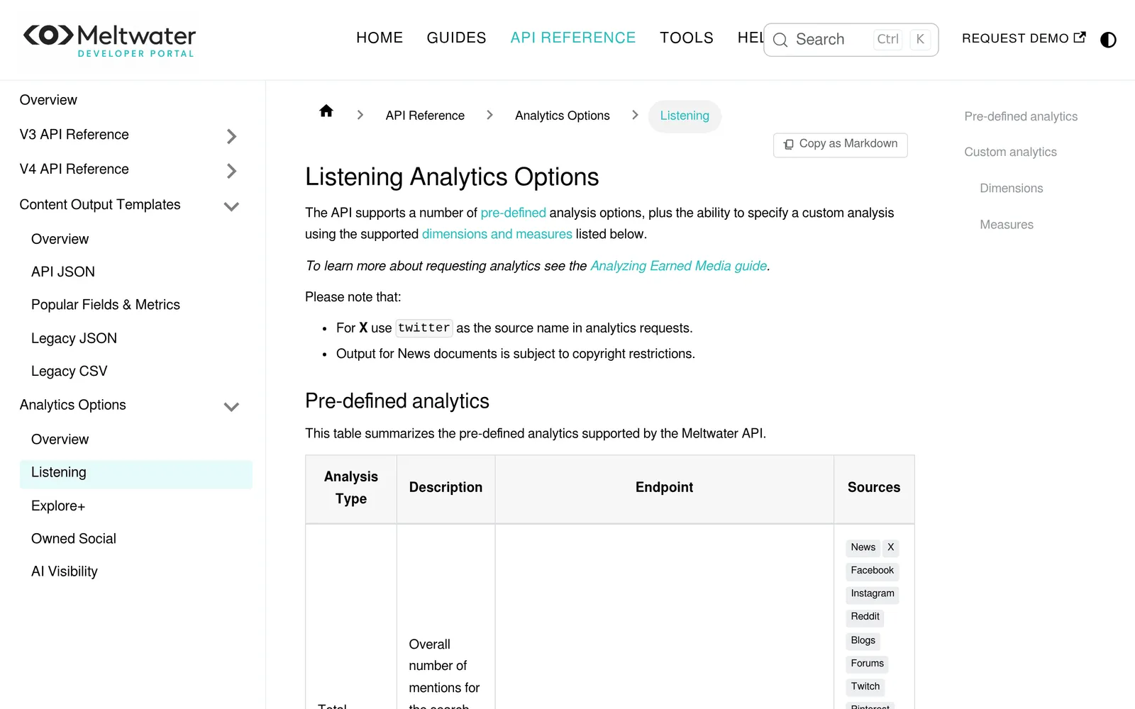Open the GUIDES nav item
Image resolution: width=1135 pixels, height=709 pixels.
pos(456,38)
